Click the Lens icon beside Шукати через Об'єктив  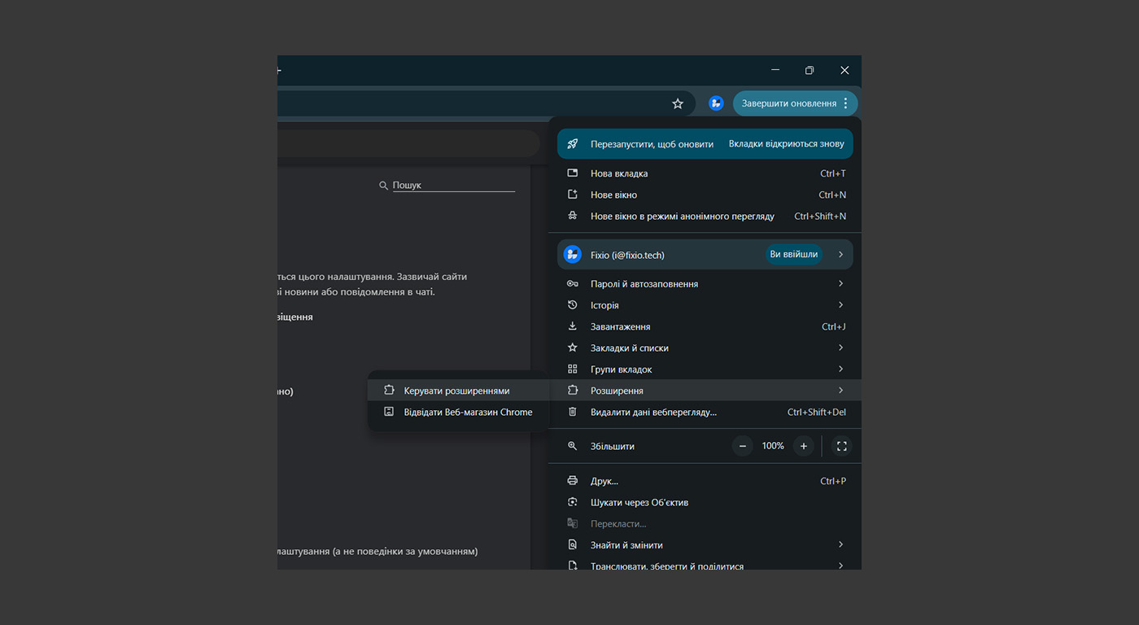[573, 502]
